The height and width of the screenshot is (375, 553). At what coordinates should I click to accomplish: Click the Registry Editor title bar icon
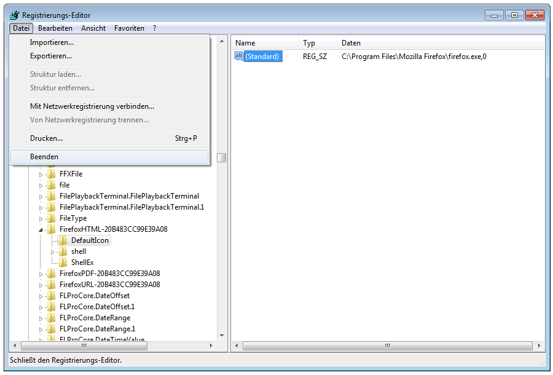(15, 15)
